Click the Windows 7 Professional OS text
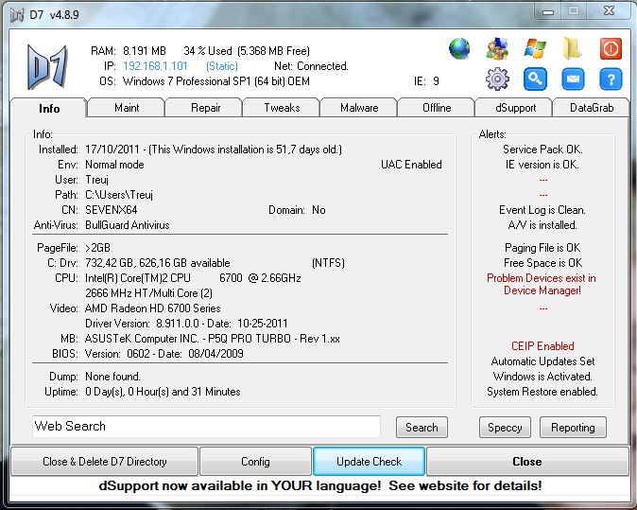The width and height of the screenshot is (637, 510). [x=216, y=81]
